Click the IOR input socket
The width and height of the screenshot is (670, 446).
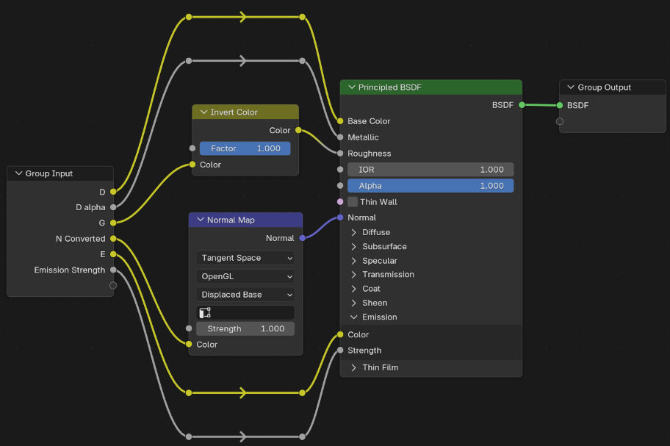[340, 170]
